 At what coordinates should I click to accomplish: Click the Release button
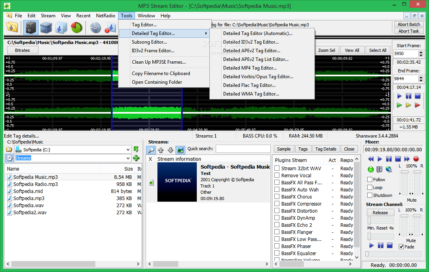pyautogui.click(x=380, y=213)
